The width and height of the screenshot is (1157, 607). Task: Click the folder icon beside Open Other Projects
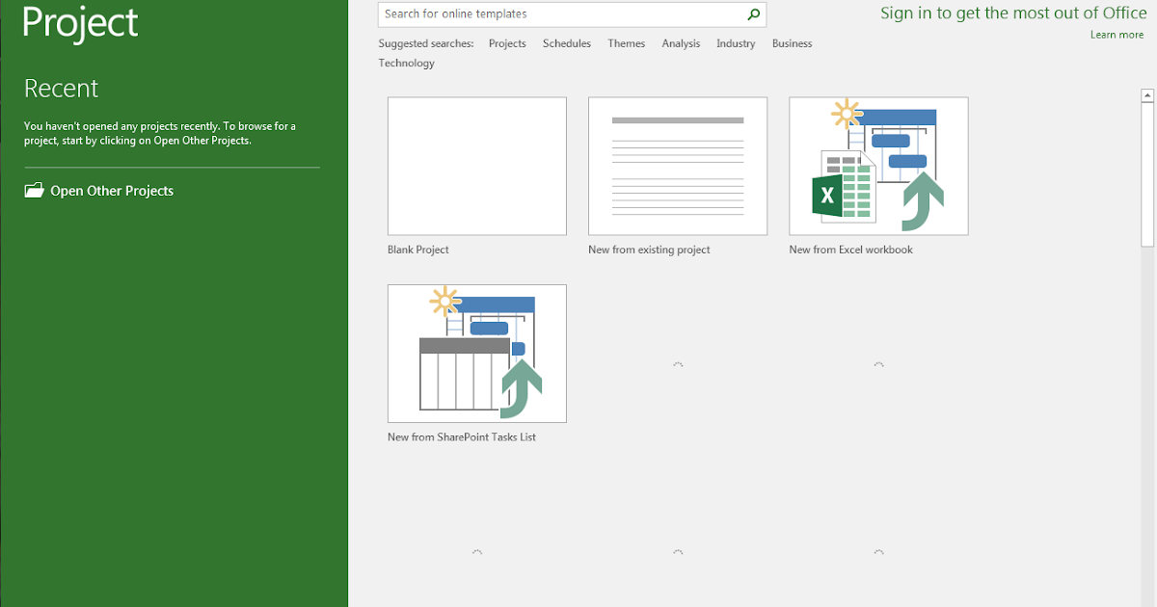34,191
